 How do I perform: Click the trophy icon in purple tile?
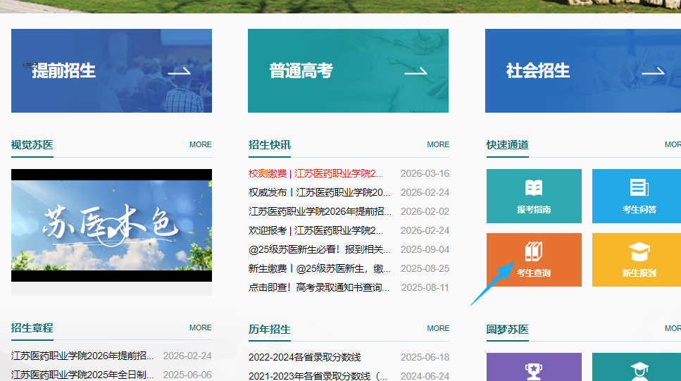tap(534, 369)
